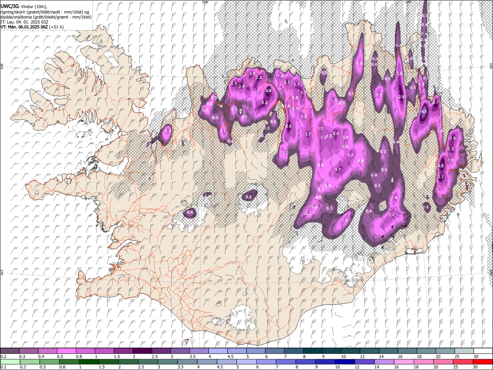Screen dimensions: 493x370
Task: Click the 'rigning/skúrir' legend description line
Action: (45, 12)
